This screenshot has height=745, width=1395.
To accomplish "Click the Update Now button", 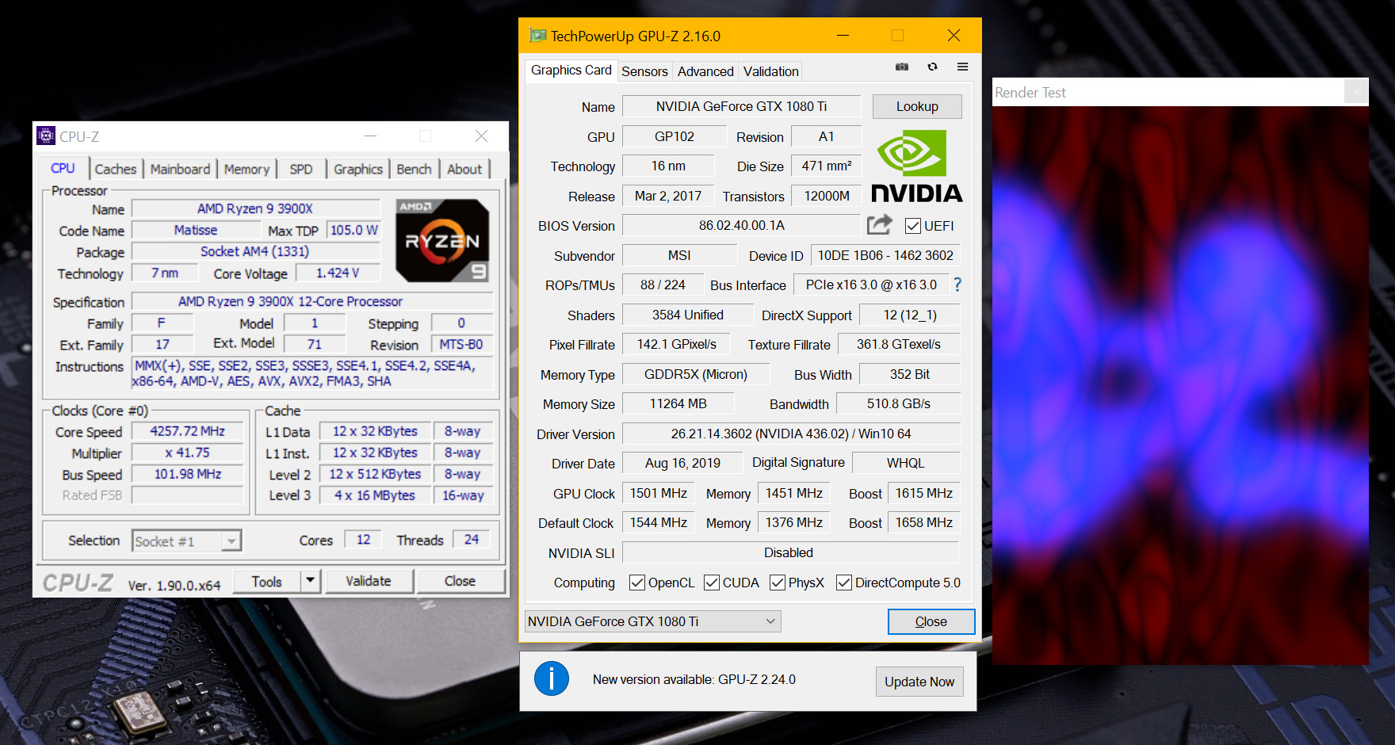I will click(919, 682).
